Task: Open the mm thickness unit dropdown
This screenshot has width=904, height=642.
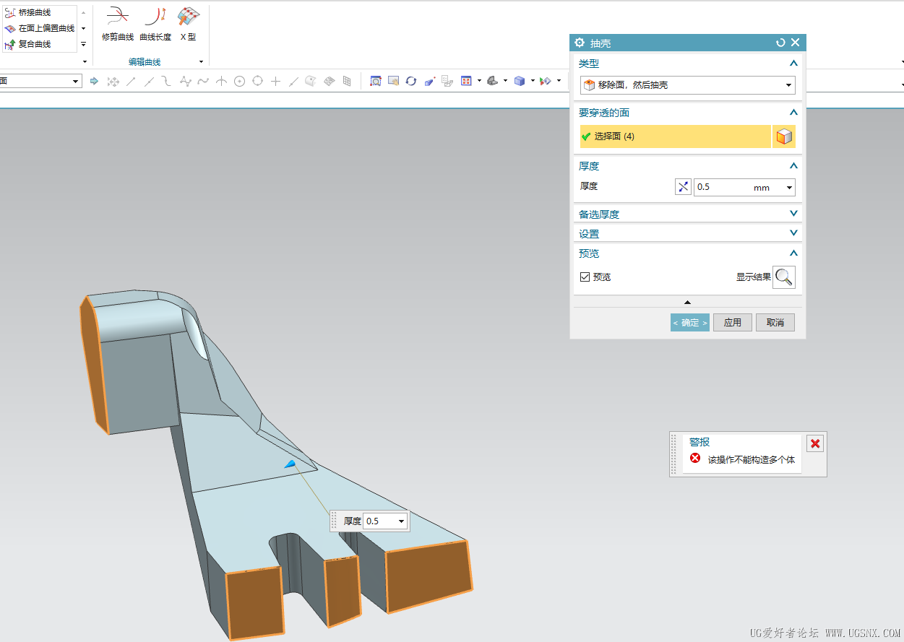Action: point(789,188)
